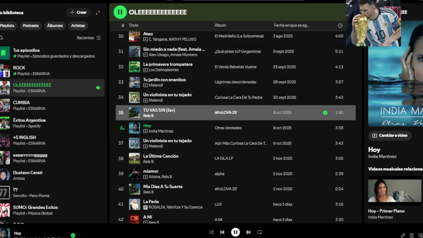Click the green saved checkmark beside the bottom-bar Hoy track
Image resolution: width=423 pixels, height=238 pixels.
73,235
